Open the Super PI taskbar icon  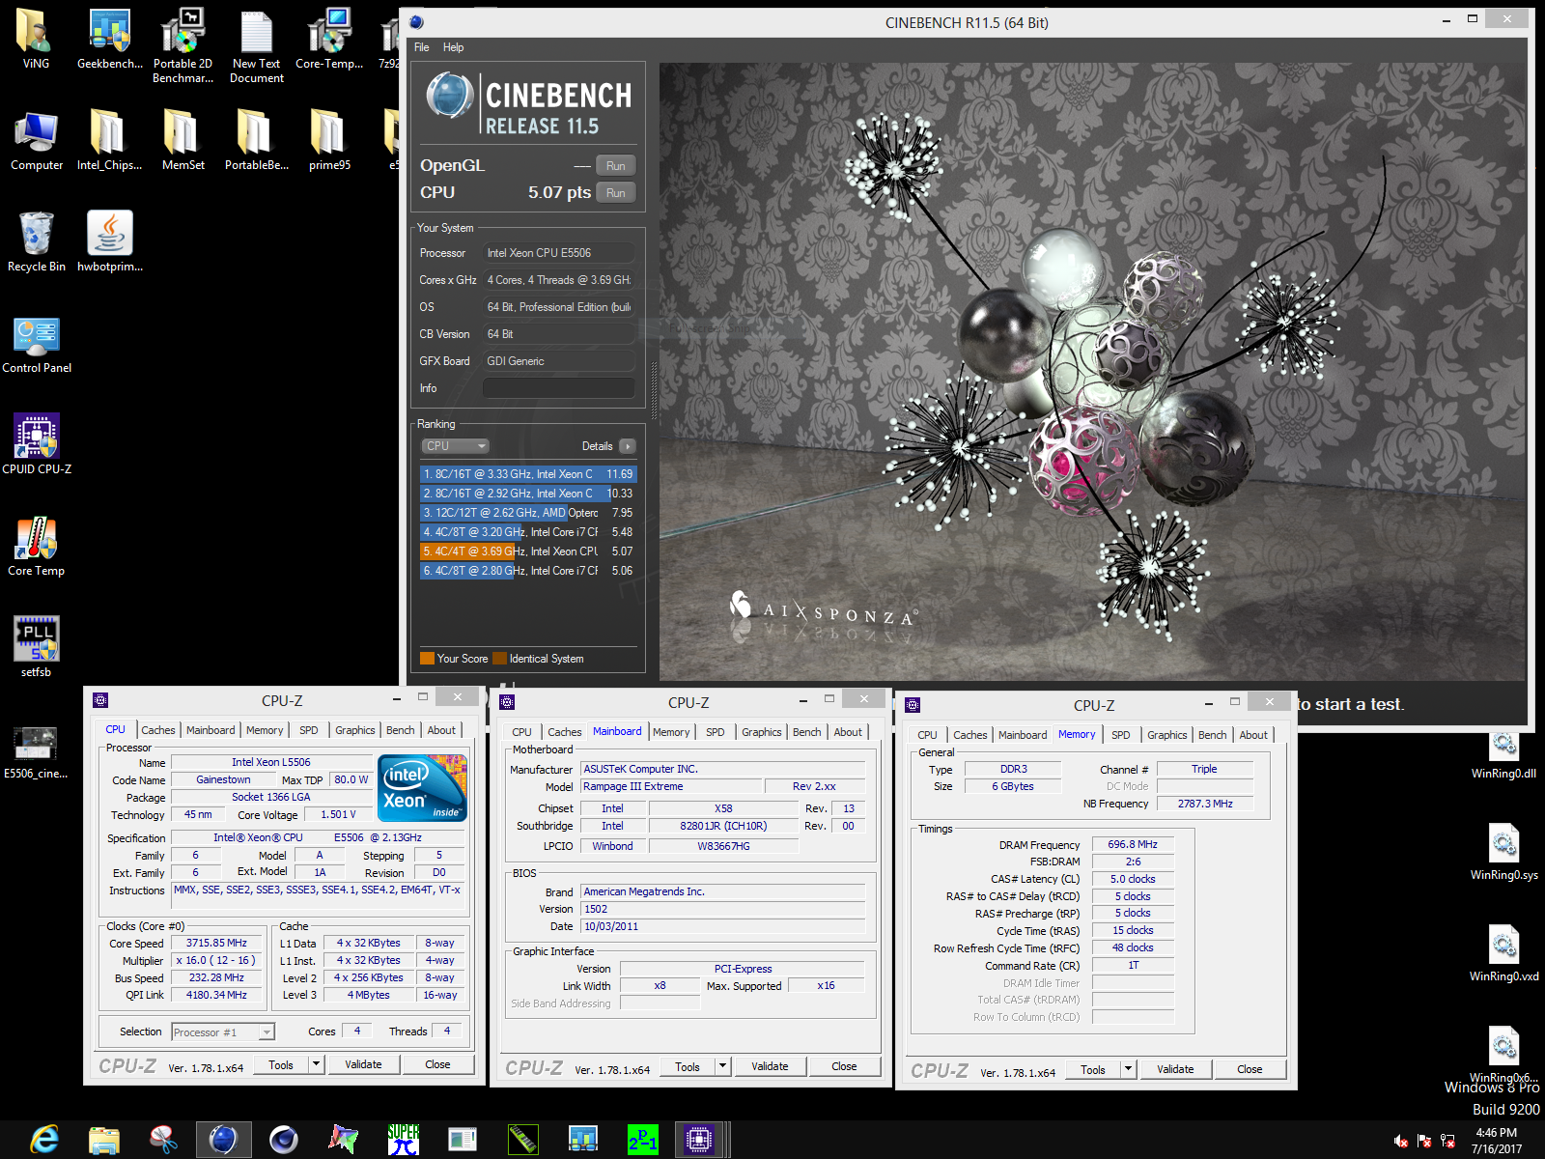404,1140
